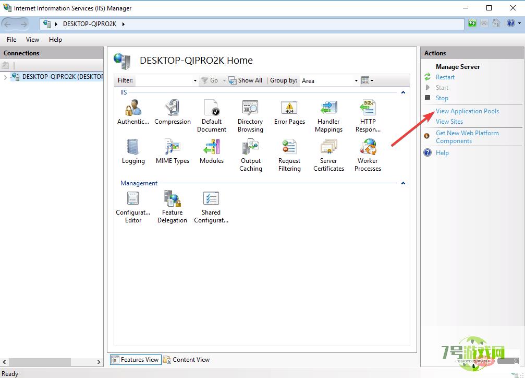This screenshot has height=378, width=525.
Task: Open HTTP Response Headers feature
Action: click(x=368, y=116)
